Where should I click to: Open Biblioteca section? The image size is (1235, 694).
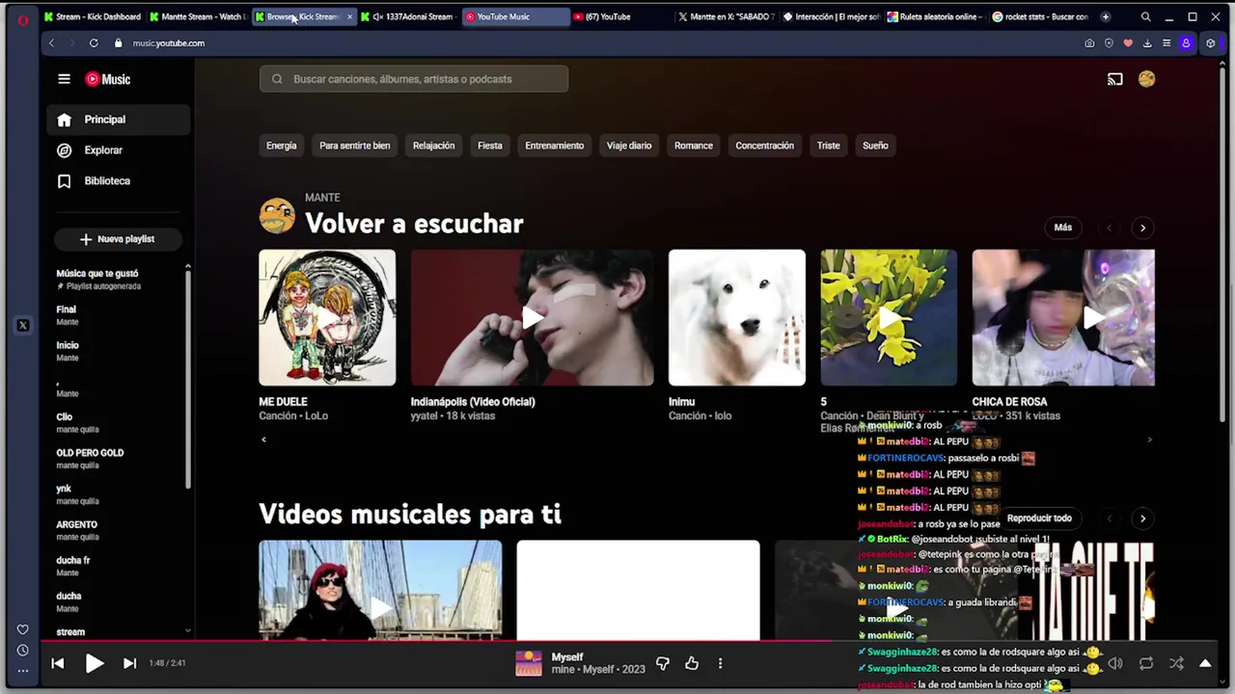click(x=119, y=181)
